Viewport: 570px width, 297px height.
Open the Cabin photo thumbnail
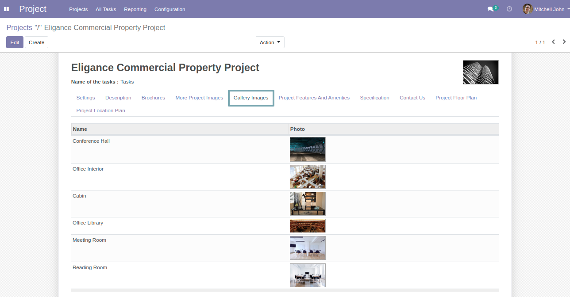(x=308, y=204)
